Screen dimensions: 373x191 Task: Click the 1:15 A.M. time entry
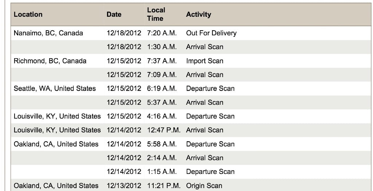tap(162, 172)
